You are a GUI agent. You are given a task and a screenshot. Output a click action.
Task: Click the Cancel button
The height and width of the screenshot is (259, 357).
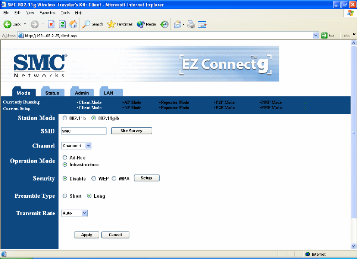pyautogui.click(x=116, y=235)
